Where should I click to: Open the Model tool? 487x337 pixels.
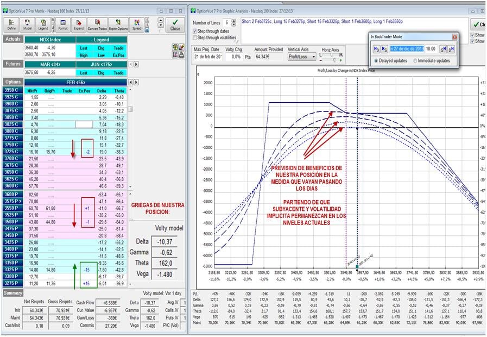[27, 24]
